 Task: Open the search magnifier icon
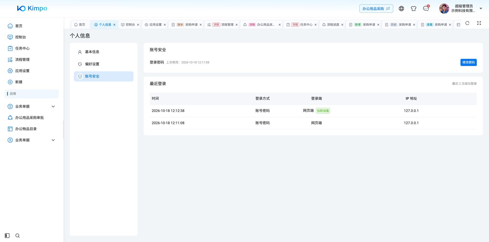[18, 236]
